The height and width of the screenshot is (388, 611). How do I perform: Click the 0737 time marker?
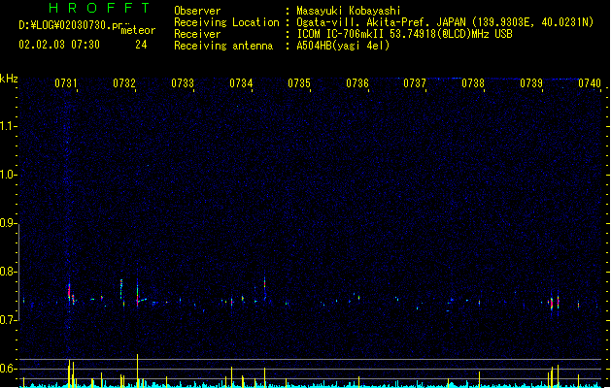point(415,83)
